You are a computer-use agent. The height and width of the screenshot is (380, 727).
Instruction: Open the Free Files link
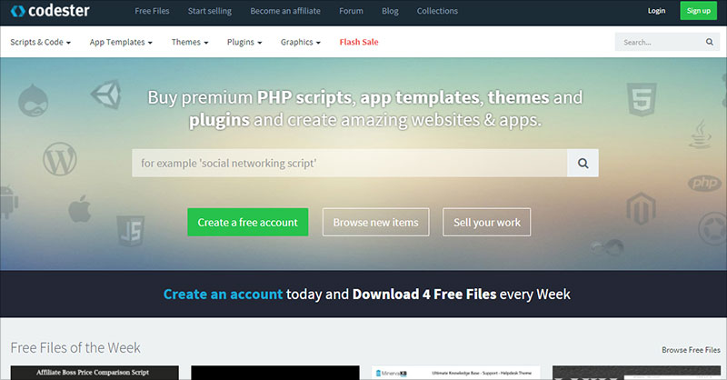[x=152, y=11]
